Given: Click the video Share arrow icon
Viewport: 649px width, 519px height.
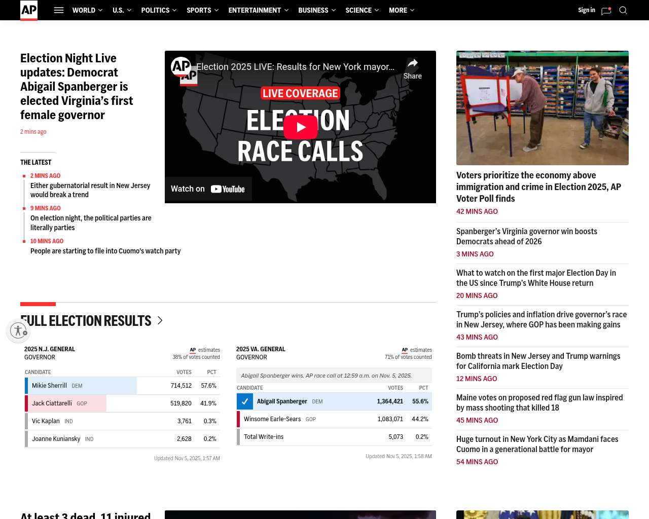Looking at the screenshot, I should [413, 63].
